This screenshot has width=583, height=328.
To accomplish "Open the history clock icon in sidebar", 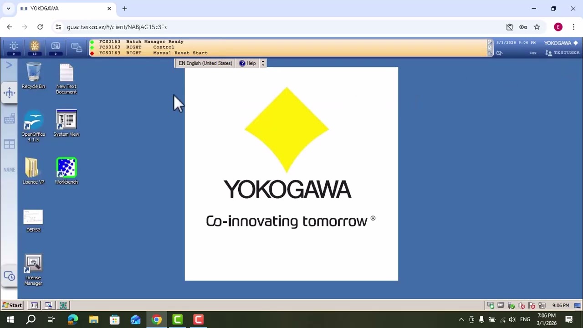I will pyautogui.click(x=9, y=276).
